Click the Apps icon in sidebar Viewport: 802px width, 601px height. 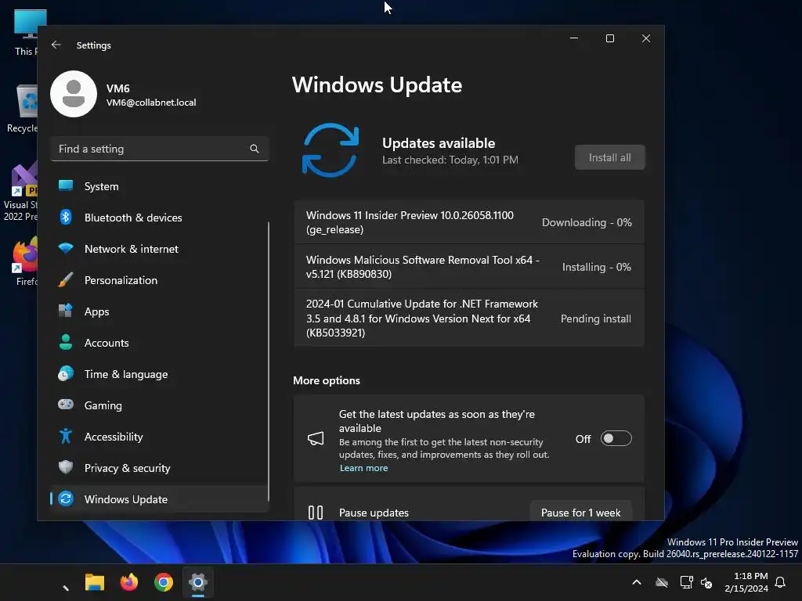click(66, 311)
